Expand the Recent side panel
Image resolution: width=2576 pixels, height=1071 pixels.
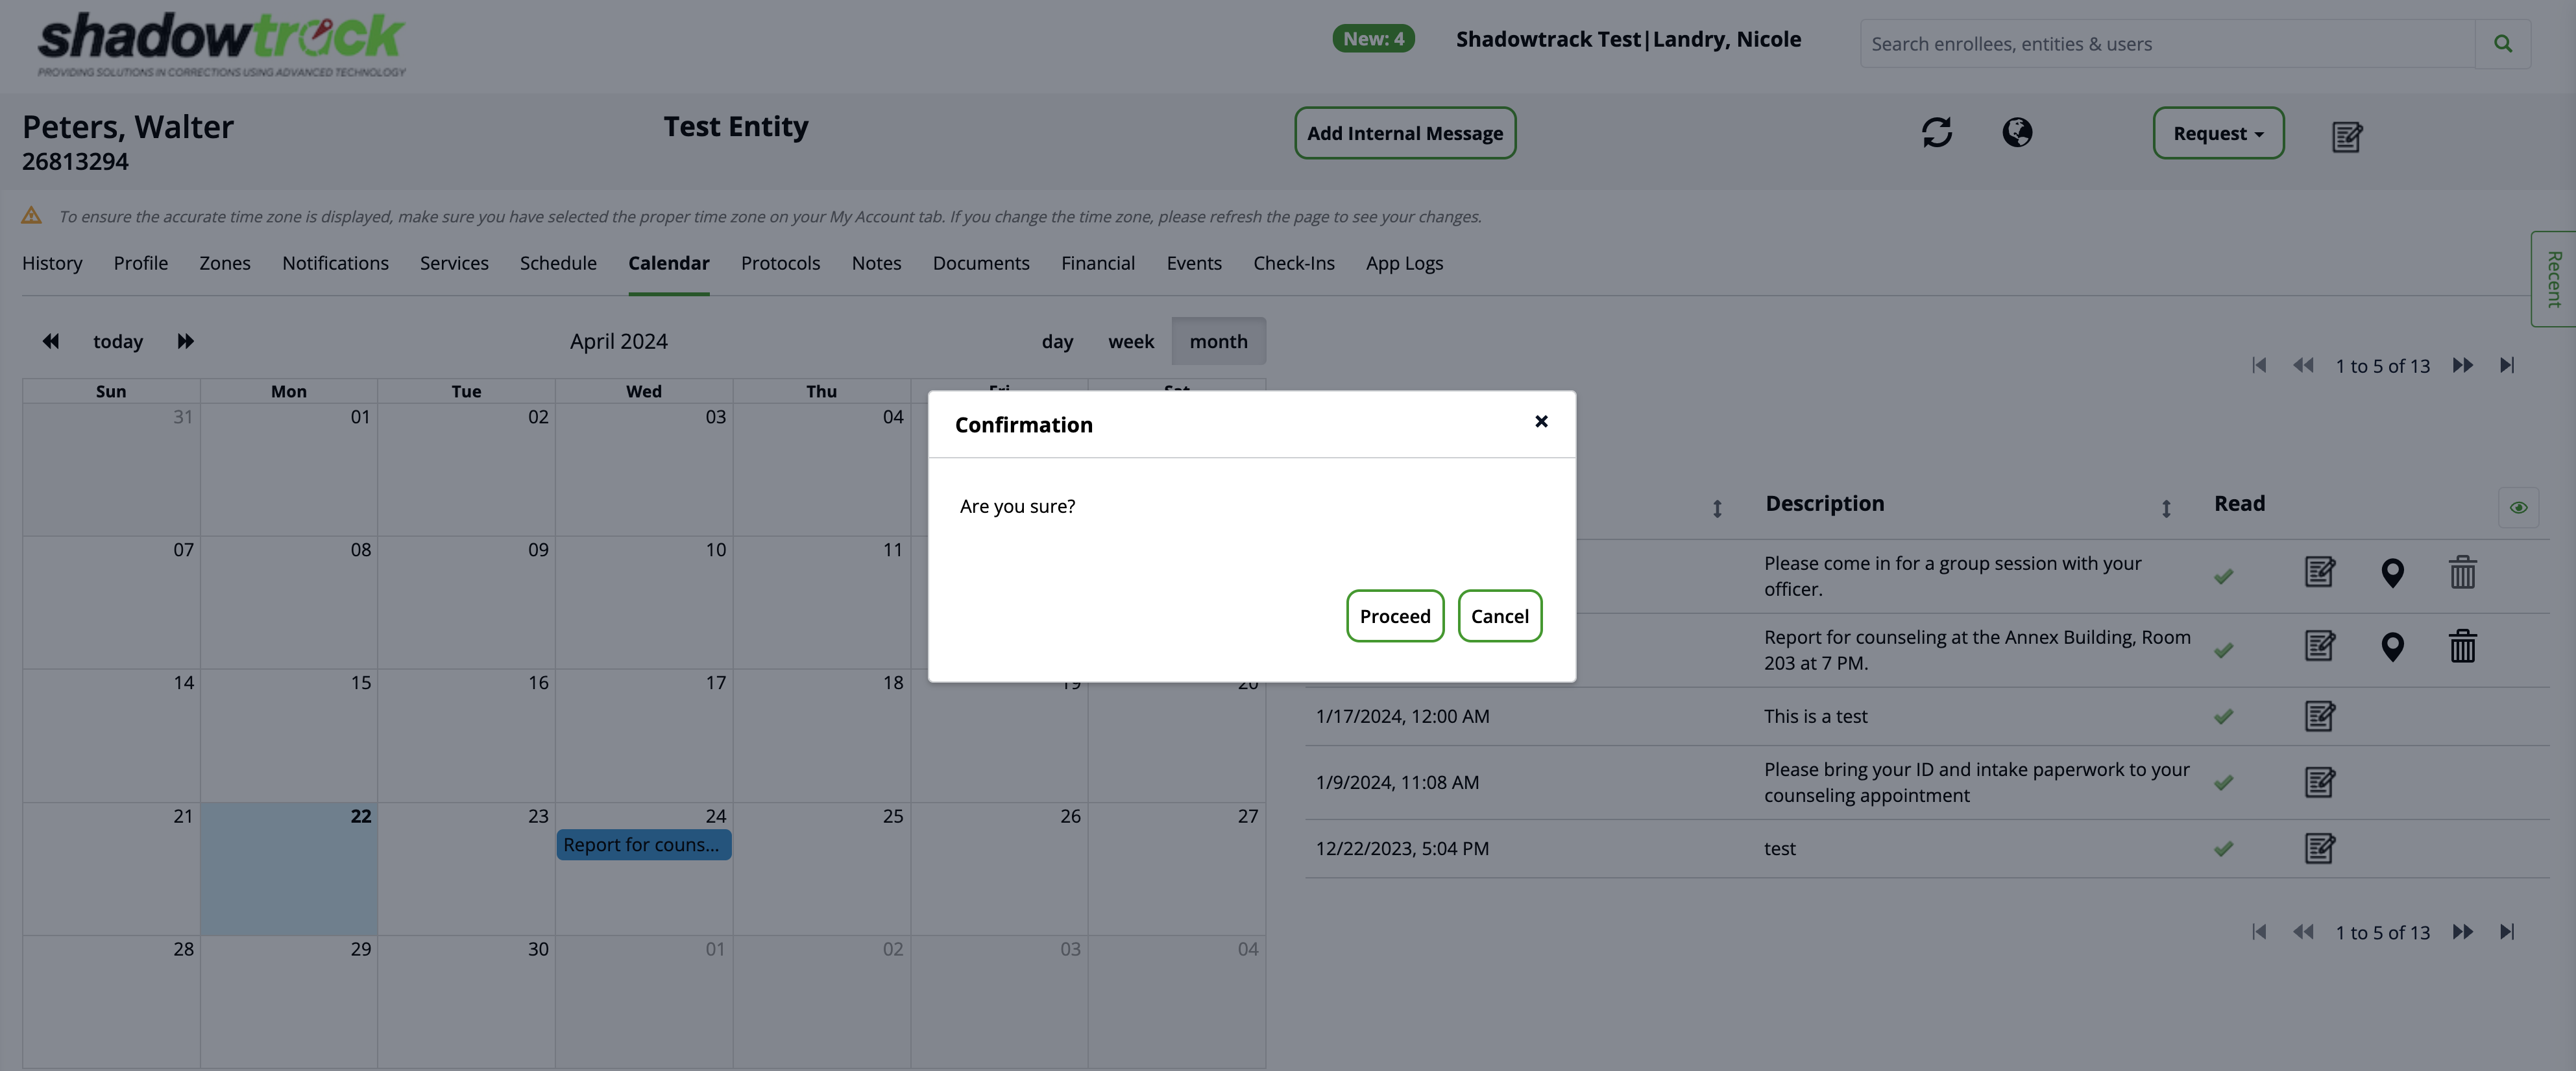2553,279
